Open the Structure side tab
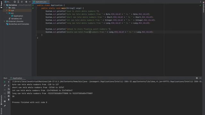 1,111
